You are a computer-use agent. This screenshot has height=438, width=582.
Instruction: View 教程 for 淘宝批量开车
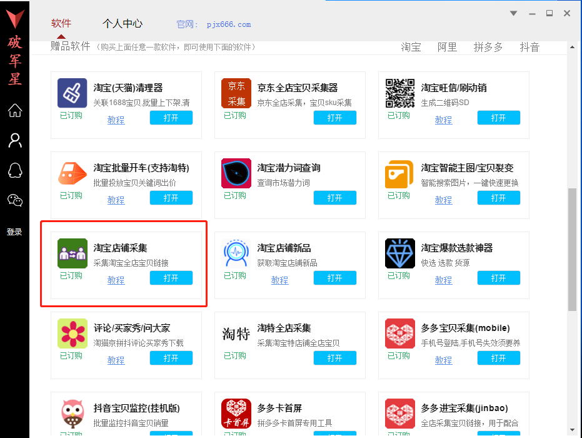[116, 200]
